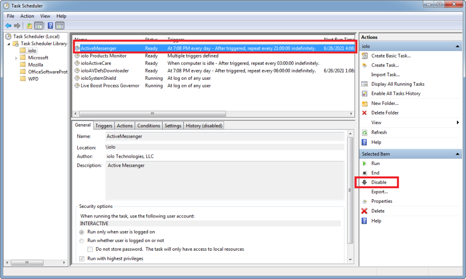Open the Action menu
This screenshot has width=466, height=279.
coord(27,16)
